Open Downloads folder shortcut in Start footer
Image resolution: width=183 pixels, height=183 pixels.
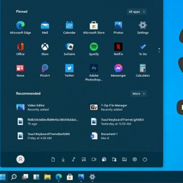click(63, 159)
